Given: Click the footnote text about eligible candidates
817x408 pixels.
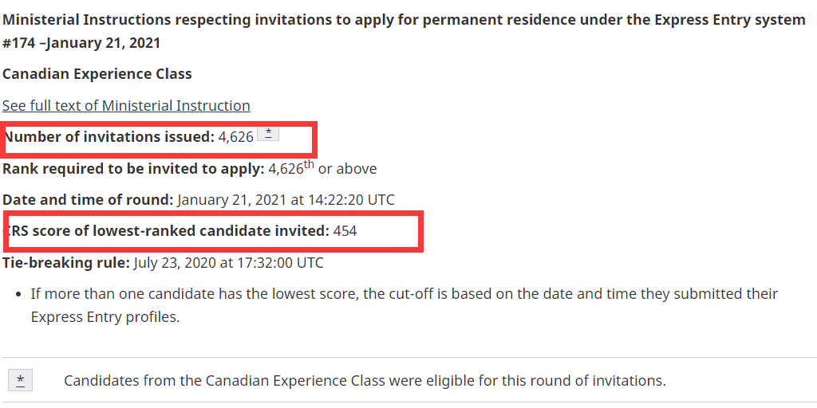Looking at the screenshot, I should [365, 380].
